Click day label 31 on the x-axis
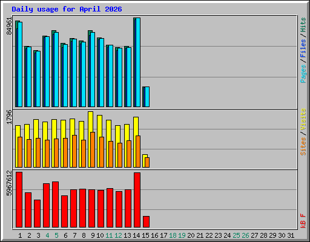This screenshot has width=310, height=242. click(291, 235)
